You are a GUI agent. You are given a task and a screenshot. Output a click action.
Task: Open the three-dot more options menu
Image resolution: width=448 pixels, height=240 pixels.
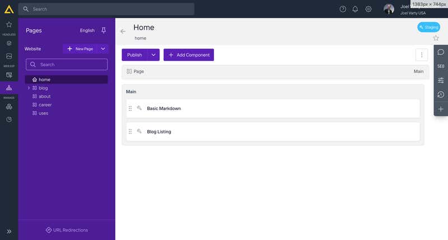tap(422, 55)
